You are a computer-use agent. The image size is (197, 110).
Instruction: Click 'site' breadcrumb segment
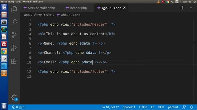click(49, 15)
